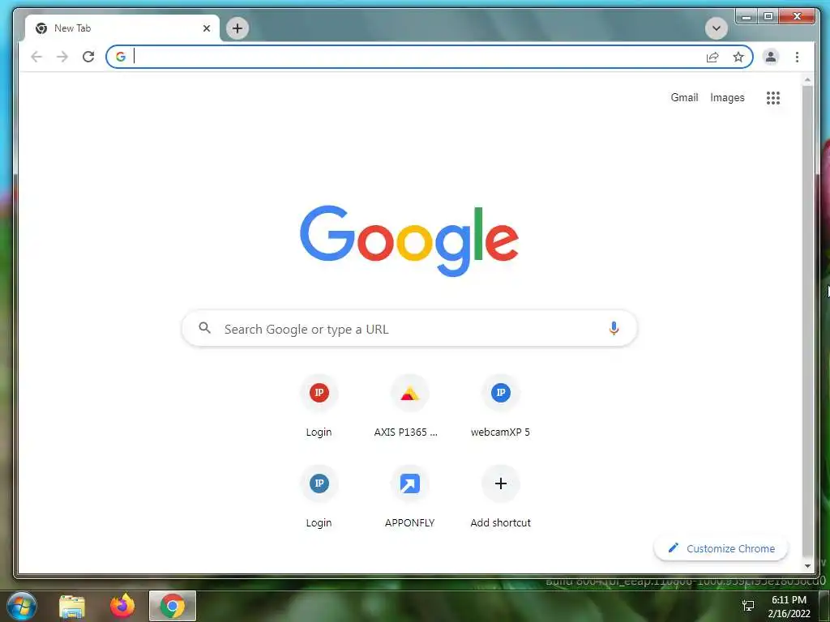Open the Google apps grid
This screenshot has height=622, width=830.
click(772, 98)
